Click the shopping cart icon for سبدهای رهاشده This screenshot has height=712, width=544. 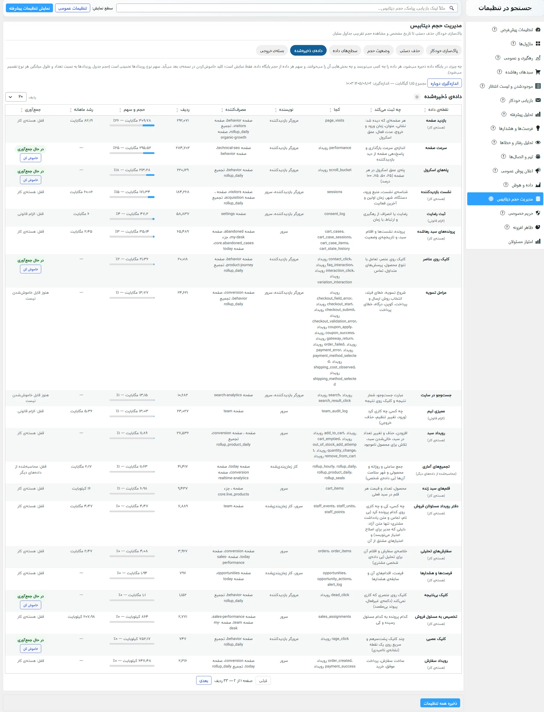(538, 72)
